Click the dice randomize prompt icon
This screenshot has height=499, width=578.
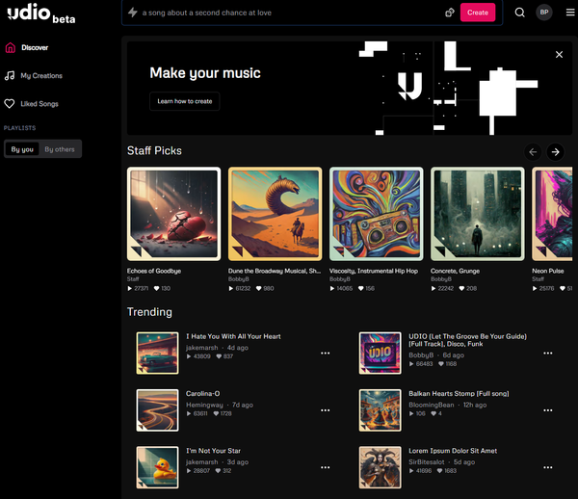tap(449, 13)
